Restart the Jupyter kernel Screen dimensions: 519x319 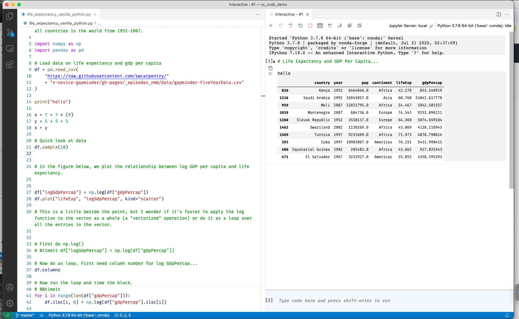coord(300,26)
